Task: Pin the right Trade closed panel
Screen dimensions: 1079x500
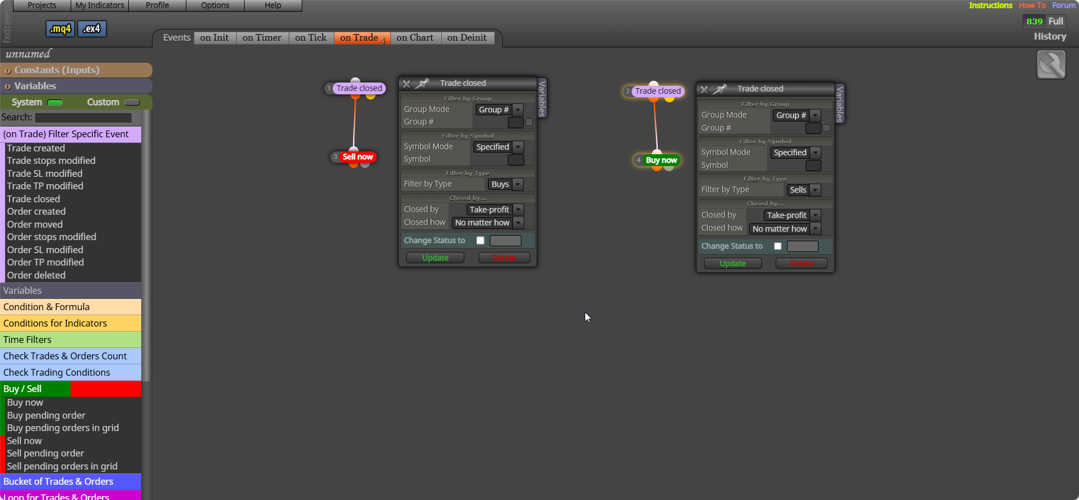Action: 720,89
